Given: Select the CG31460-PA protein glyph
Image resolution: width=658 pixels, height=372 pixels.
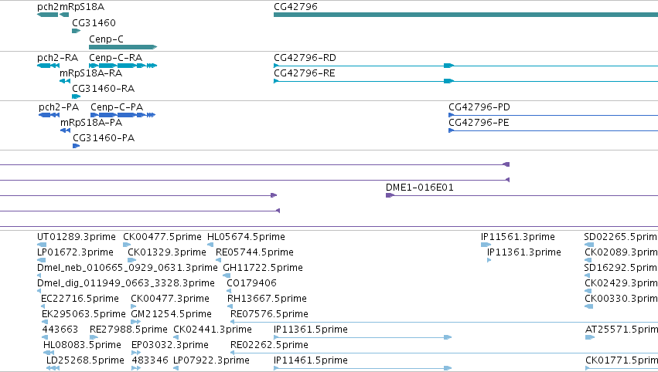Looking at the screenshot, I should coord(76,146).
